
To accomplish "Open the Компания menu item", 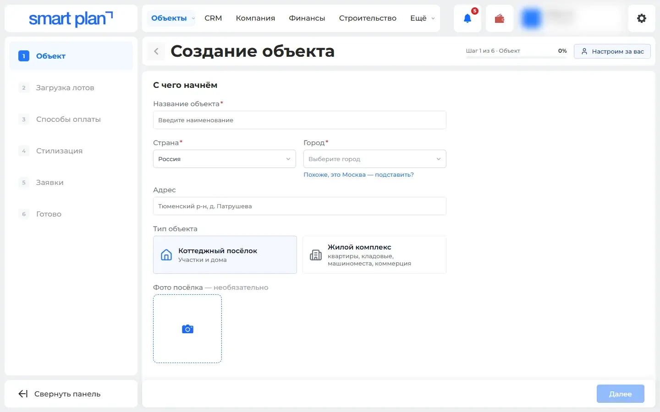I will pos(255,18).
